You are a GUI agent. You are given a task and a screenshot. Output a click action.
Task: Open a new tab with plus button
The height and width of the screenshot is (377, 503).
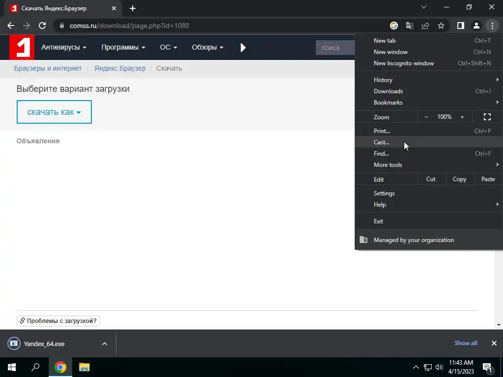[x=133, y=9]
